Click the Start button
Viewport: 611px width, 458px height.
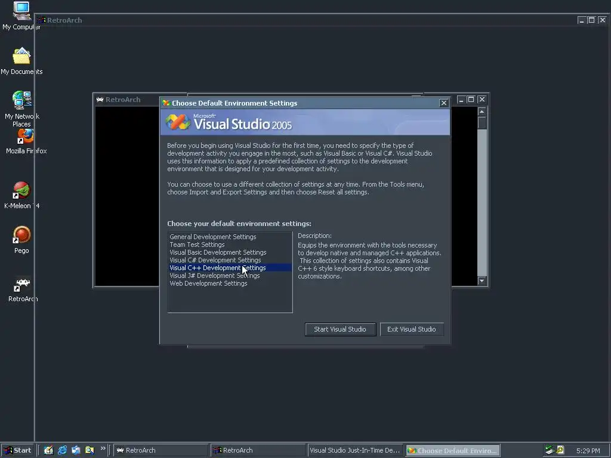(17, 450)
